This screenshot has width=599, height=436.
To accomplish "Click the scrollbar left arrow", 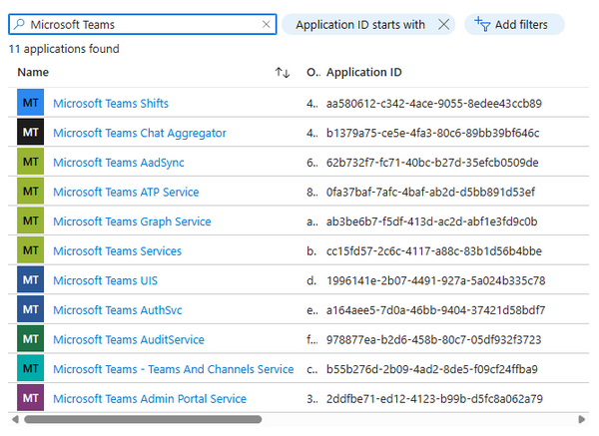I will [x=15, y=419].
